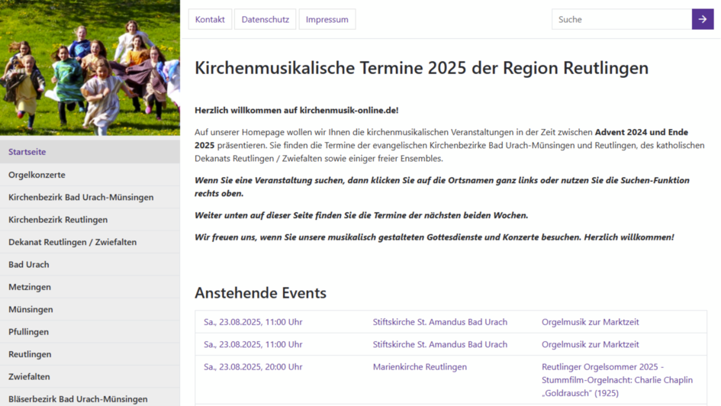Open Kirchenbezirk Reutlingen menu entry
The width and height of the screenshot is (721, 406).
pyautogui.click(x=90, y=220)
